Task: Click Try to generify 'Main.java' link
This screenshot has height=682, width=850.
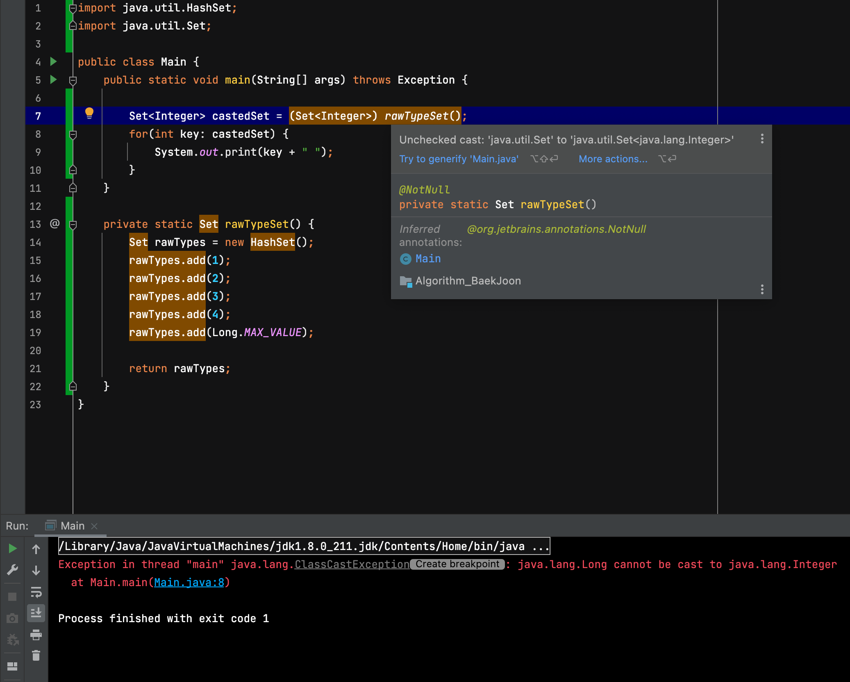Action: tap(459, 159)
